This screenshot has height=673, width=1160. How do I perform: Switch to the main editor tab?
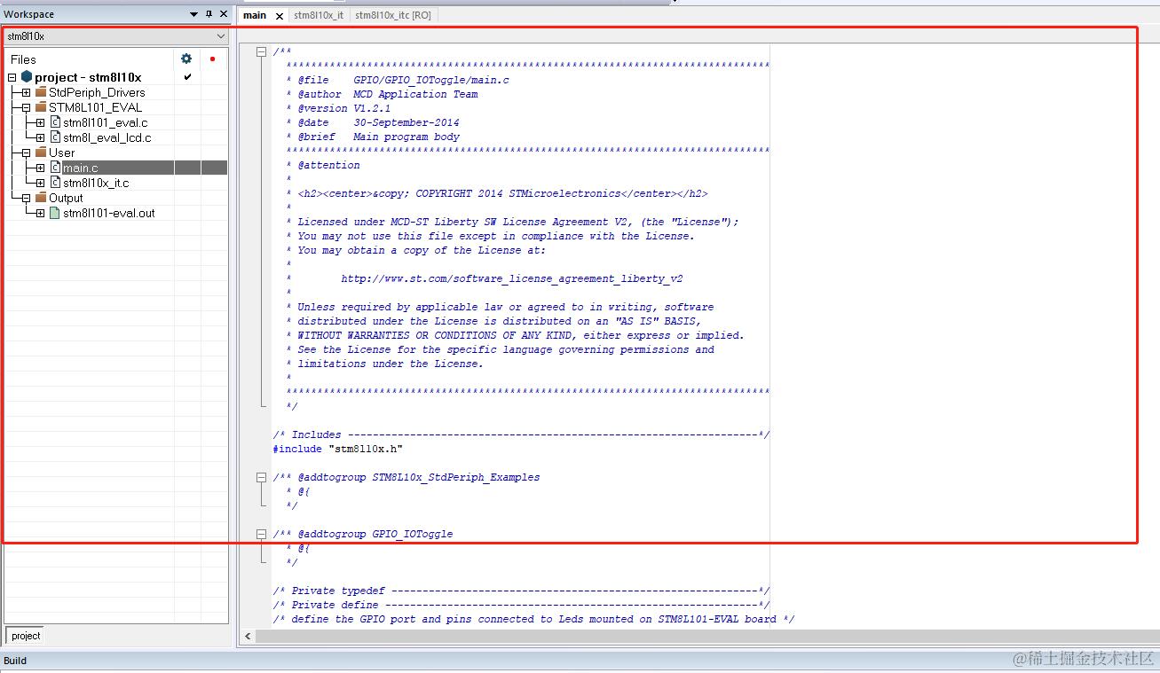point(255,15)
